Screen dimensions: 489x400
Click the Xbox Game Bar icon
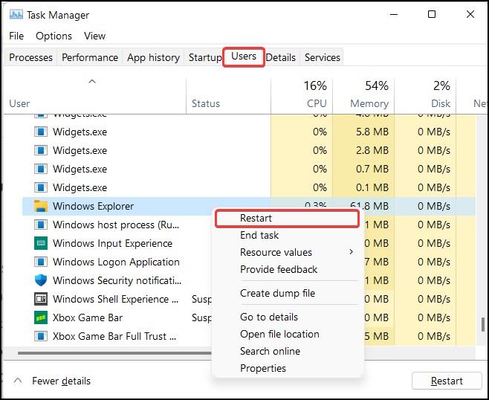click(x=41, y=317)
